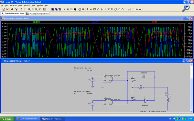Click schematic scrollbar down arrow
Viewport: 194px width, 121px height.
[191, 111]
